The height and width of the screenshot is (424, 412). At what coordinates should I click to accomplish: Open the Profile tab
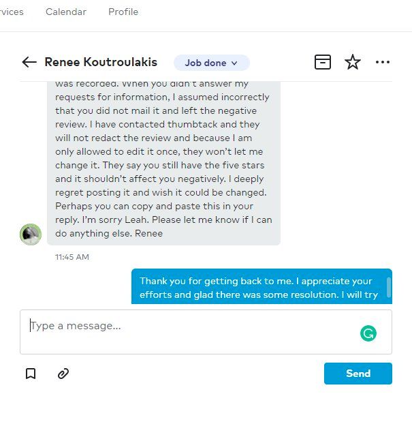click(x=123, y=12)
